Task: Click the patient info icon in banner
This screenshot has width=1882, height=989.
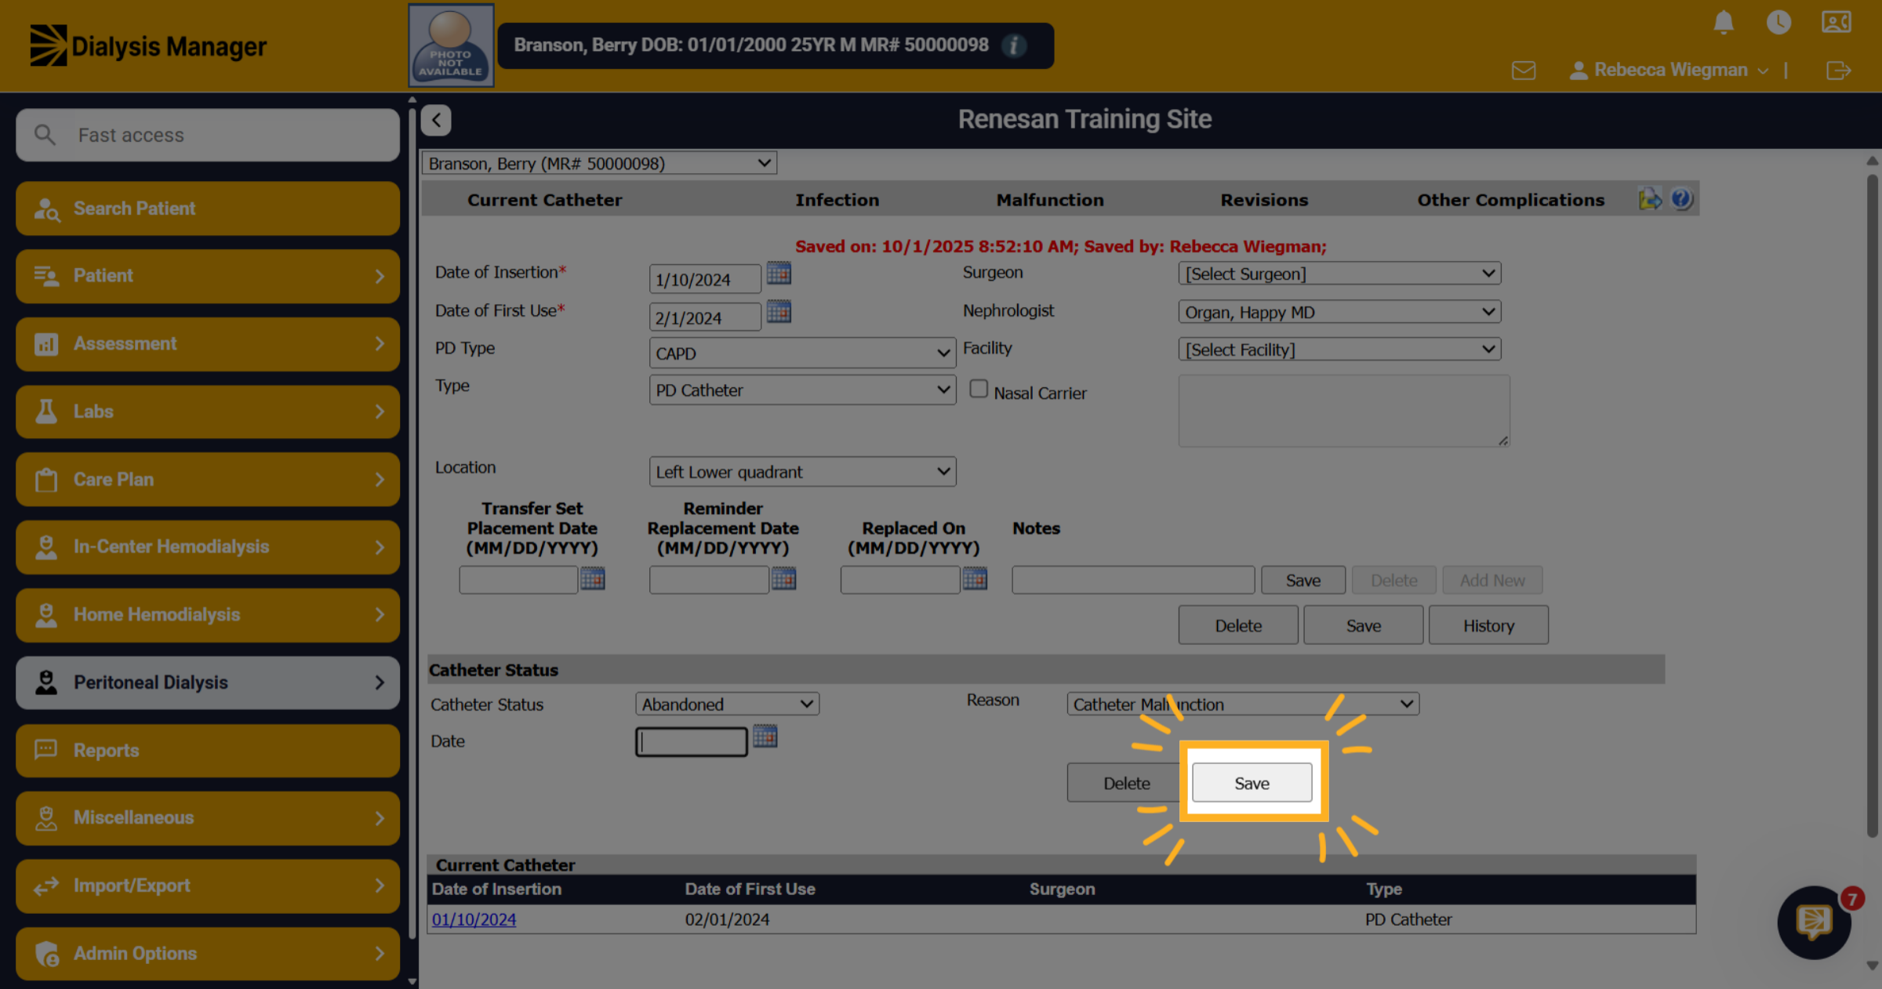Action: pyautogui.click(x=1014, y=45)
